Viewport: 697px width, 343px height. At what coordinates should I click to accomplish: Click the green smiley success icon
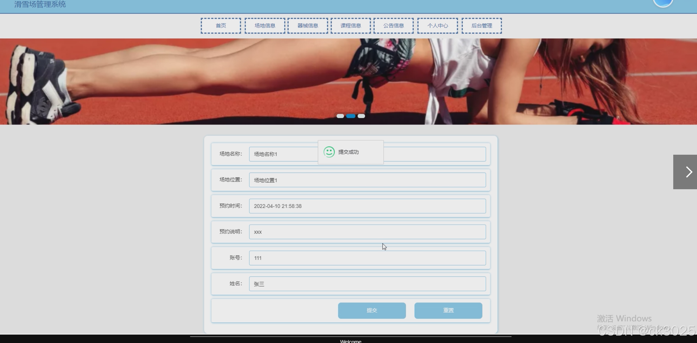pyautogui.click(x=329, y=152)
